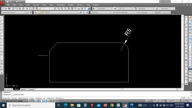Click the Cut scissors icon
The image size is (192, 108).
[27, 9]
